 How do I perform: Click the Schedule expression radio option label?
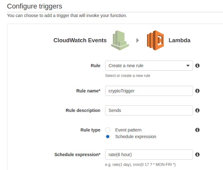pyautogui.click(x=136, y=137)
